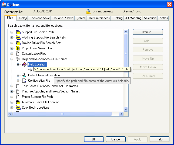Select the Customization Files row
This screenshot has height=145, width=174.
click(34, 54)
